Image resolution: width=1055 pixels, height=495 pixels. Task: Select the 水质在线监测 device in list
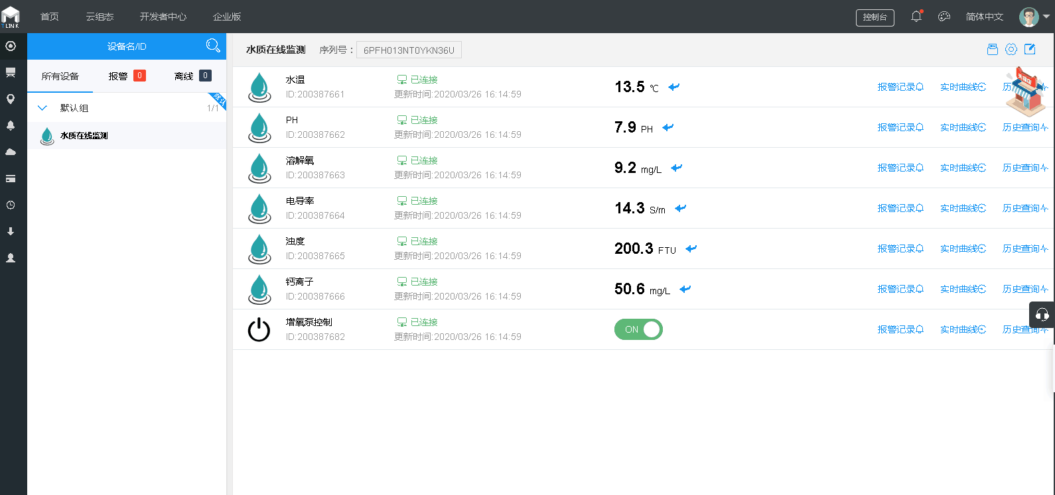pos(84,136)
